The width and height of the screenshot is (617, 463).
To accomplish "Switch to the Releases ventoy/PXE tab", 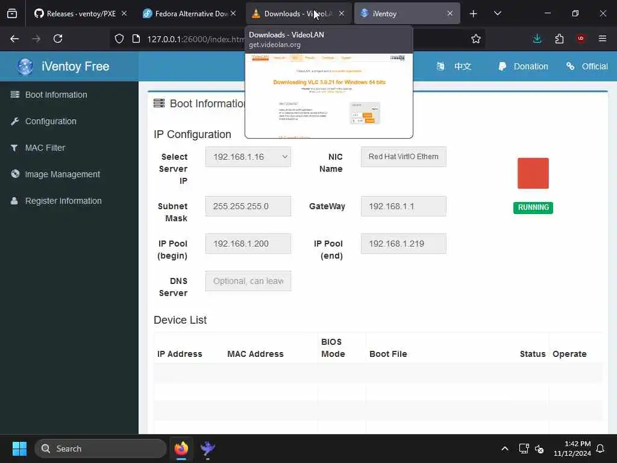I will click(x=75, y=13).
